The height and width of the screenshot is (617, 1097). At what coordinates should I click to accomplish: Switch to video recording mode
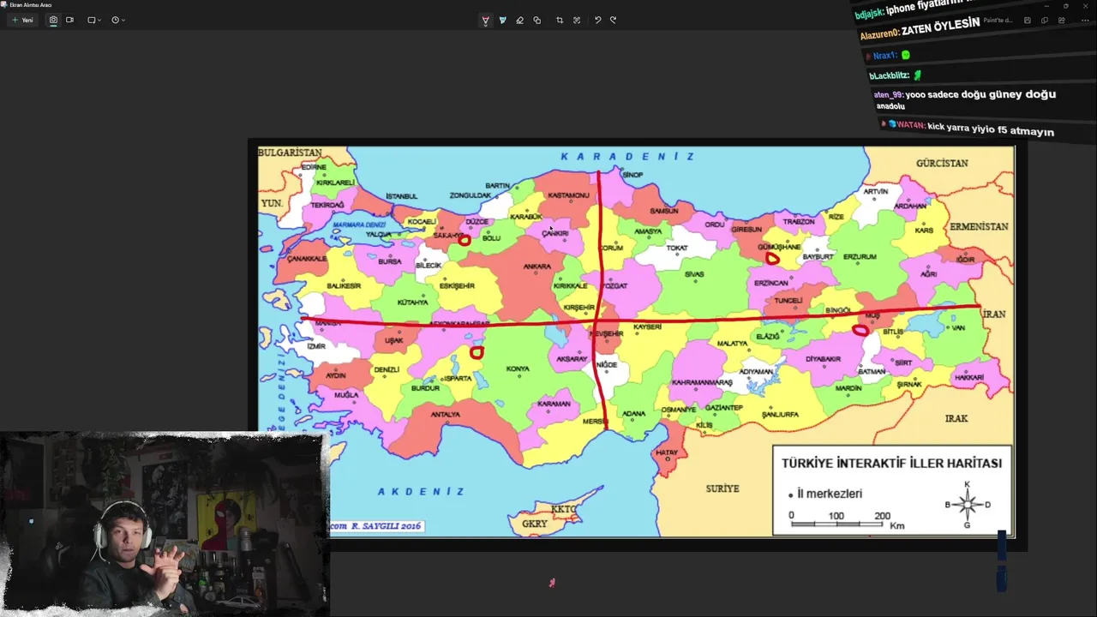click(x=69, y=20)
